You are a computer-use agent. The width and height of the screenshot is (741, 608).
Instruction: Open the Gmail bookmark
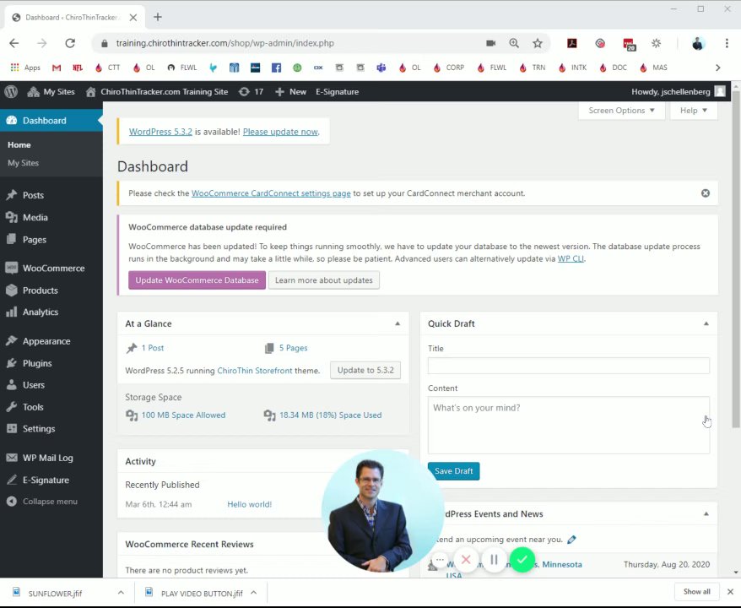[57, 68]
